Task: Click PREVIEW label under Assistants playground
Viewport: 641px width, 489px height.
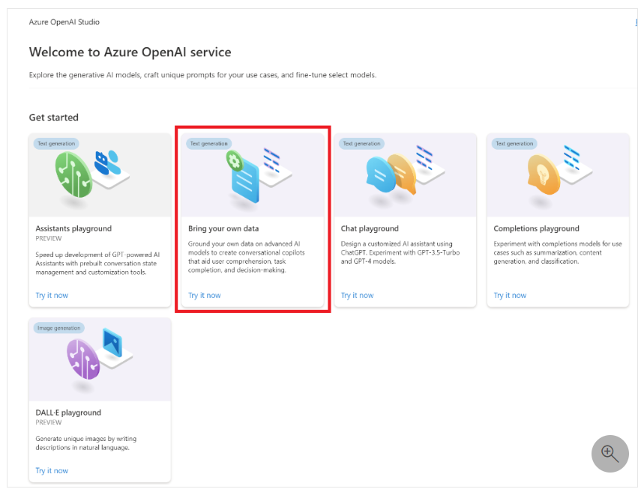Action: [49, 238]
